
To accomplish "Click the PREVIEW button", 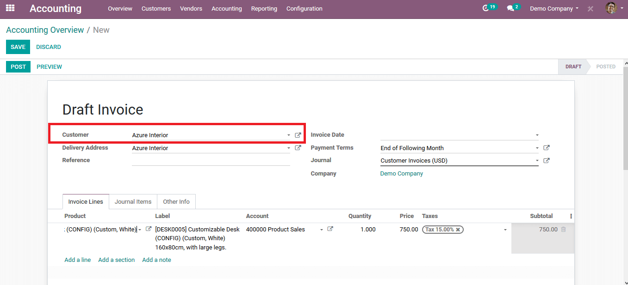I will click(50, 67).
